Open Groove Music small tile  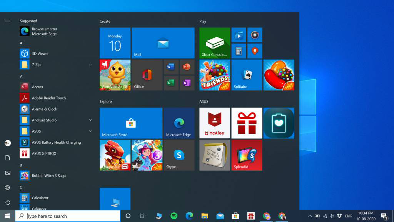(x=255, y=35)
